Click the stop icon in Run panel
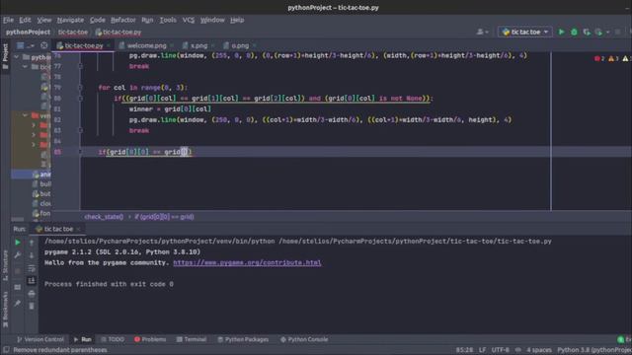The width and height of the screenshot is (632, 355). click(18, 271)
